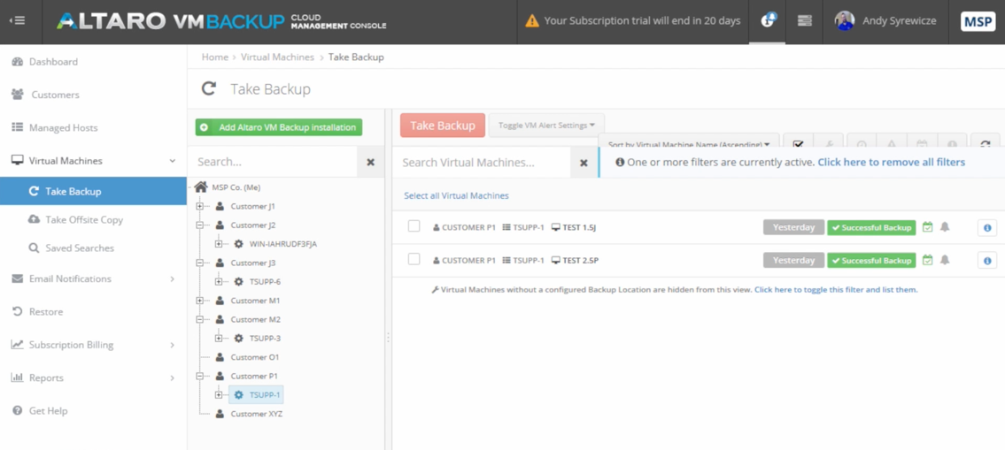Screen dimensions: 1005x450
Task: Collapse the sidebar with the menu icon
Action: tap(18, 20)
